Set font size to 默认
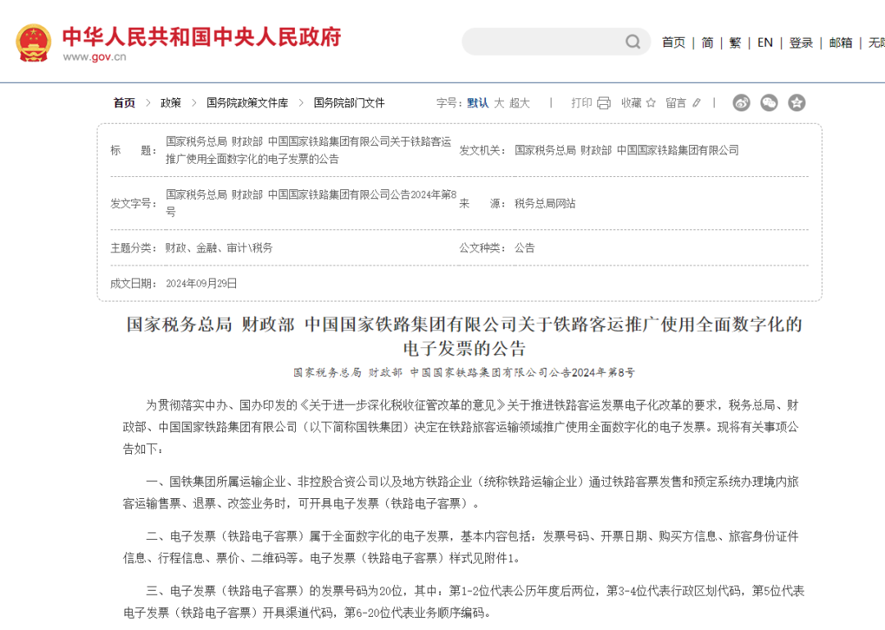Image resolution: width=885 pixels, height=630 pixels. (478, 103)
